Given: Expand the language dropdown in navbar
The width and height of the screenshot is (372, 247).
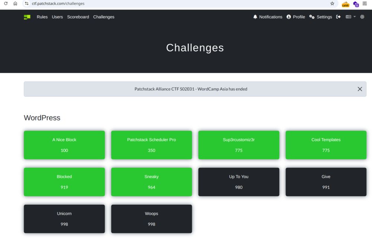Looking at the screenshot, I should click(x=351, y=17).
